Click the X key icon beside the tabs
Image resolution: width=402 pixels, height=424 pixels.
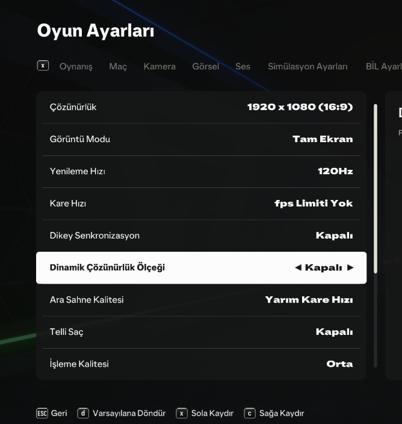[43, 66]
